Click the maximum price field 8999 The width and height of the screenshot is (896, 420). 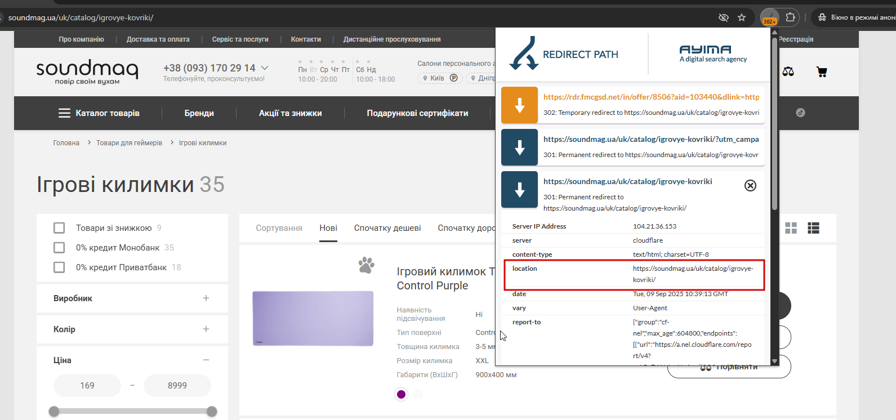coord(177,386)
